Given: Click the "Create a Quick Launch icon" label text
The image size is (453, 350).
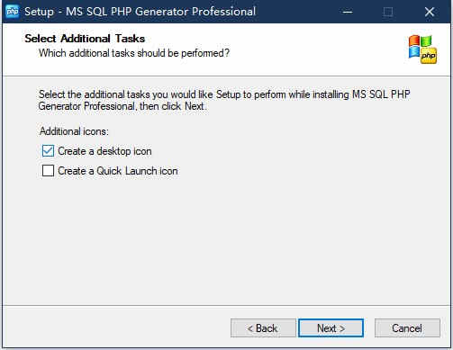Looking at the screenshot, I should coord(118,171).
